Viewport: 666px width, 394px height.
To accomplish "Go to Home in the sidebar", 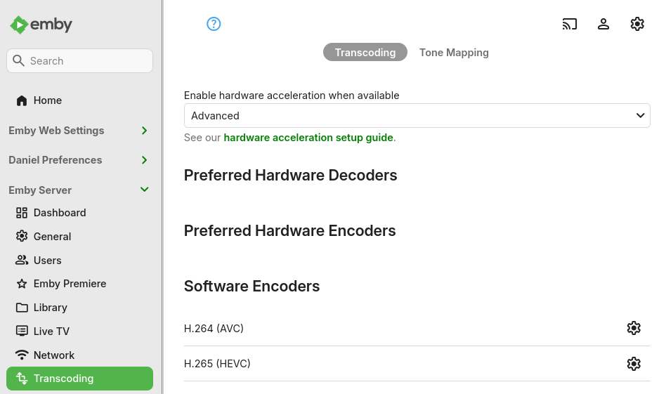I will click(x=48, y=100).
